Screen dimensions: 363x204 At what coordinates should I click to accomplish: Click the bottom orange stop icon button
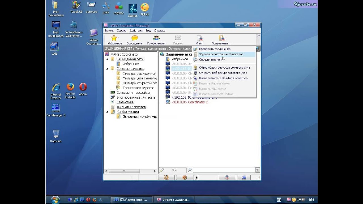coord(185,178)
